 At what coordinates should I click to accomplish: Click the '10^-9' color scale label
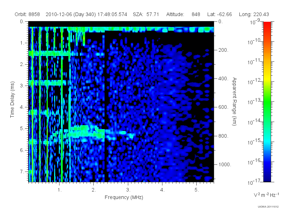point(255,22)
